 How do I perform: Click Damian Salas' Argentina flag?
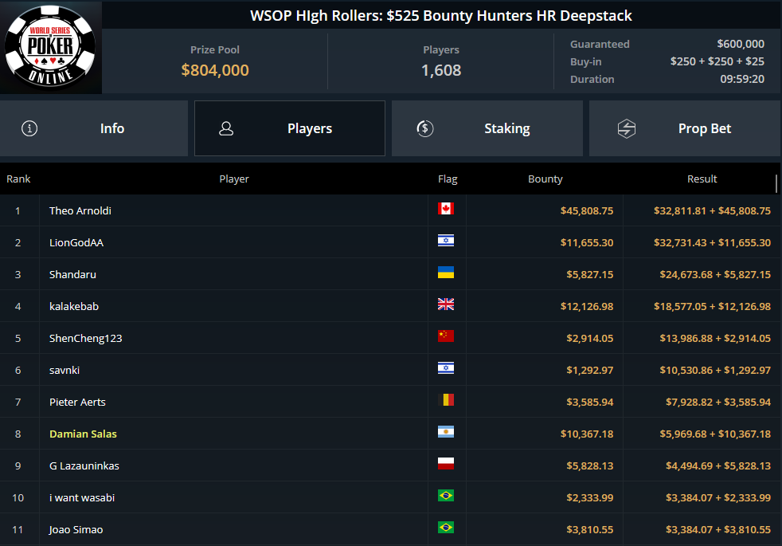pos(446,432)
